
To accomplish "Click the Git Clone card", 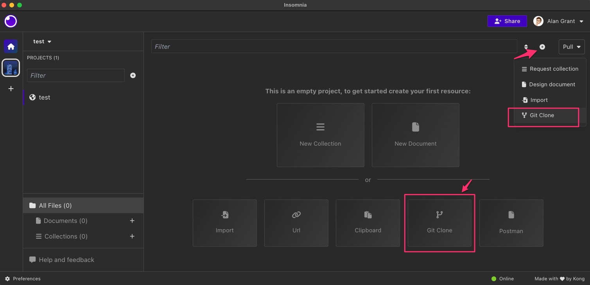I will [x=439, y=223].
